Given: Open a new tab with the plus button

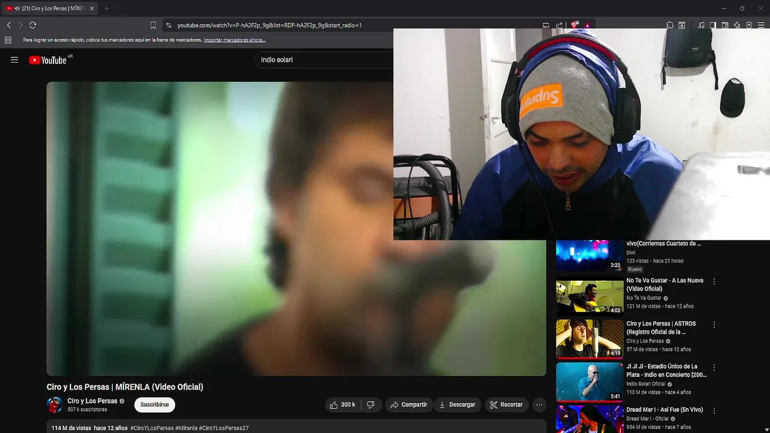Looking at the screenshot, I should 106,8.
